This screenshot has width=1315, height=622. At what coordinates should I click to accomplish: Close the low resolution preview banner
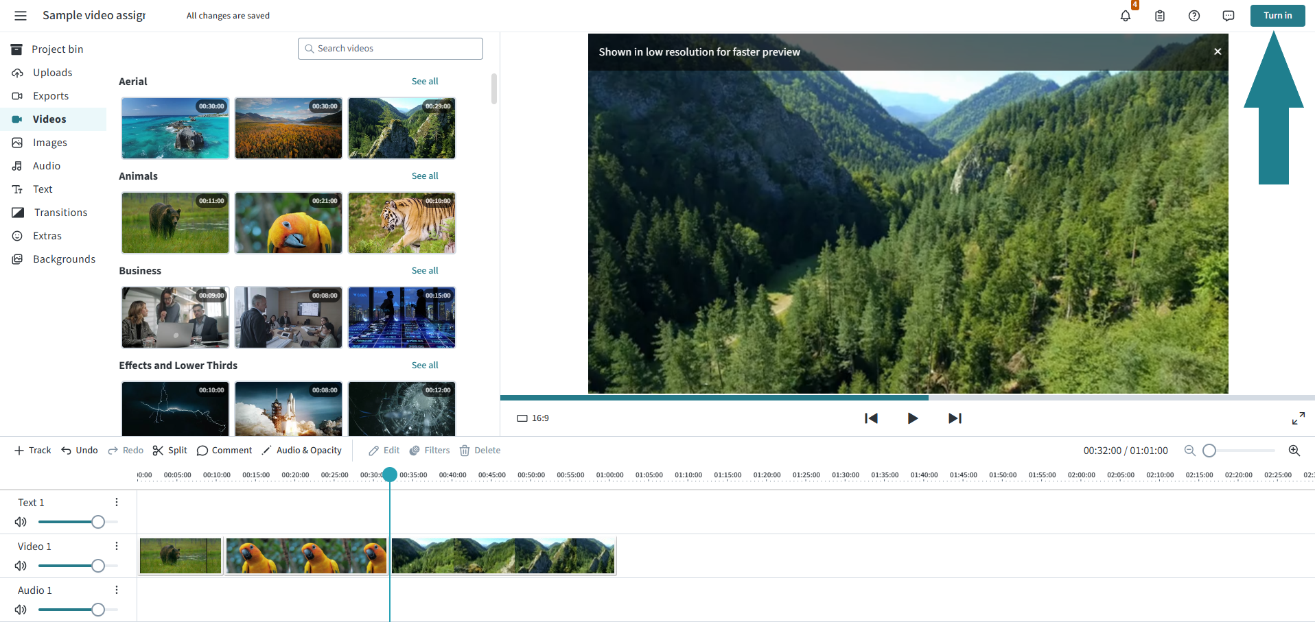pyautogui.click(x=1218, y=51)
